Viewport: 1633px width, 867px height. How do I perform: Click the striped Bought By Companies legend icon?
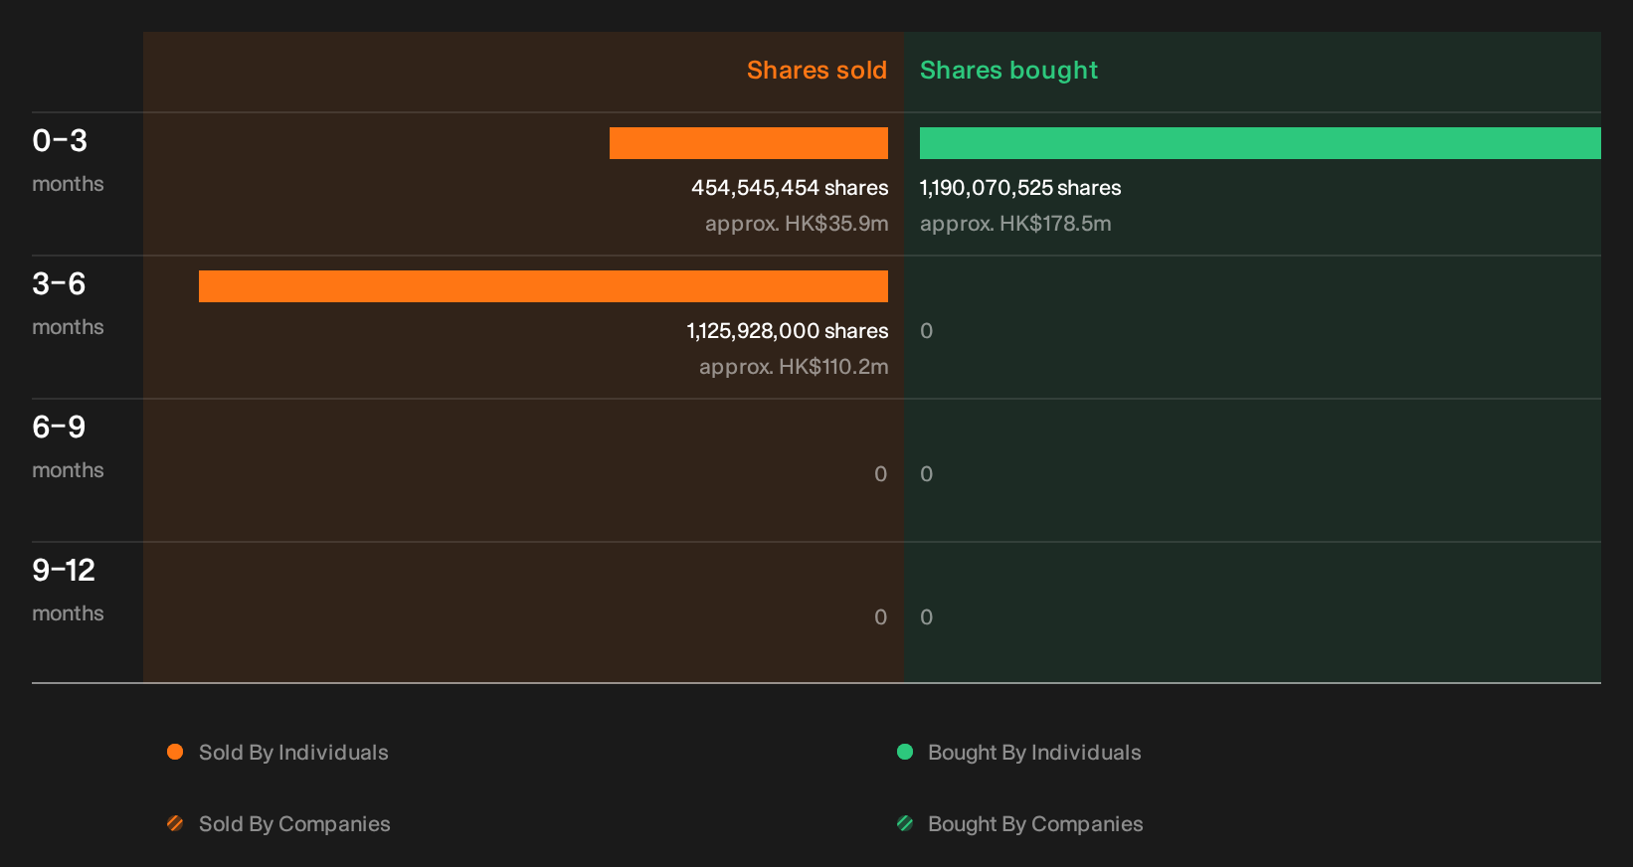(x=905, y=823)
